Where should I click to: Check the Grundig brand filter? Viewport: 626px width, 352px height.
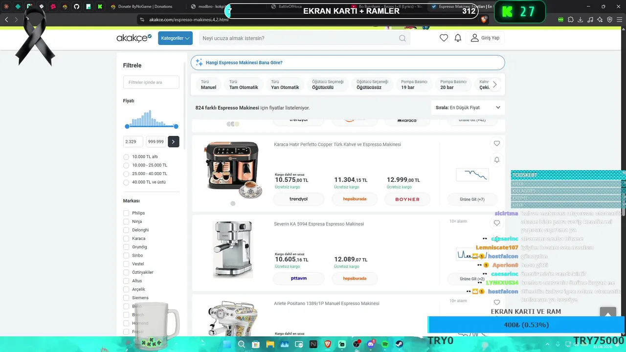coord(126,247)
